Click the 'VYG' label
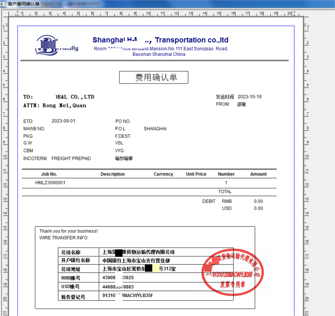The image size is (335, 316). point(119,151)
